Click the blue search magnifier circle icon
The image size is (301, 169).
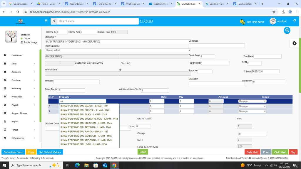coord(287,30)
